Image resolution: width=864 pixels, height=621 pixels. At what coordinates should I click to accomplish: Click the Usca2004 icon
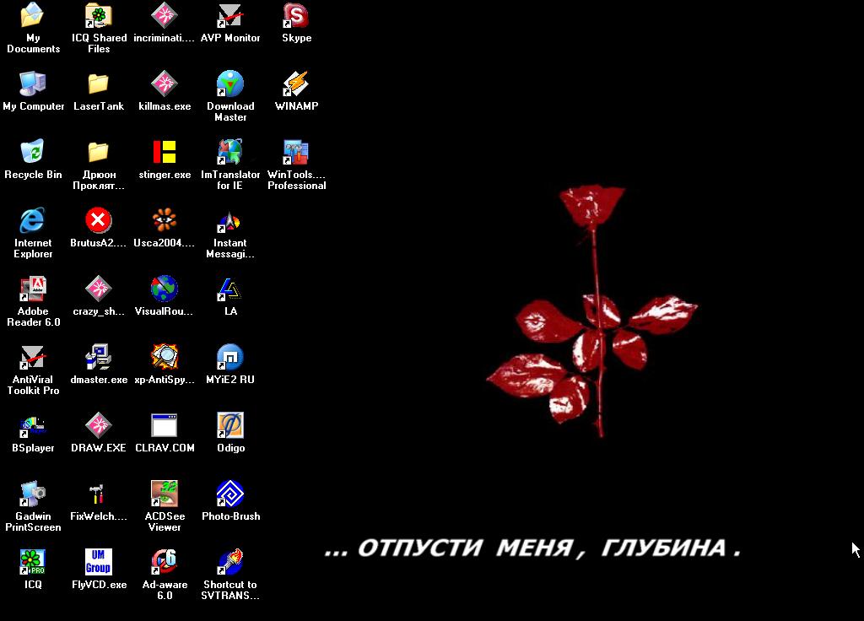click(165, 220)
